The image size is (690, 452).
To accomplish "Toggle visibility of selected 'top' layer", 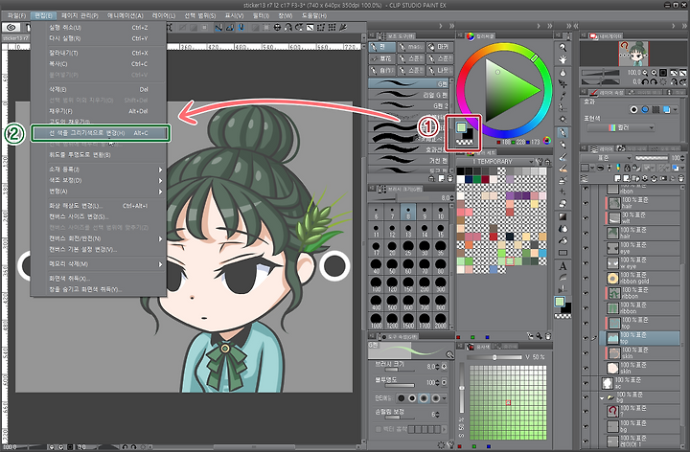I will [x=586, y=338].
